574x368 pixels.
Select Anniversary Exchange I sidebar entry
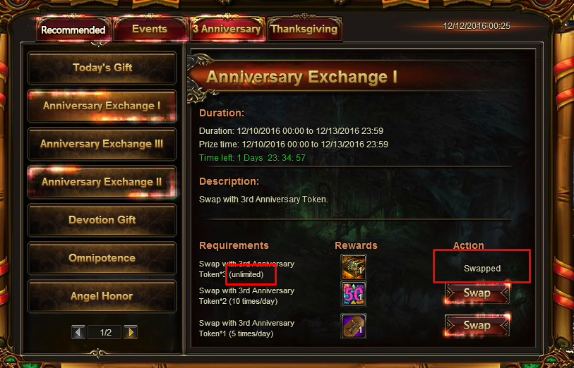tap(102, 106)
